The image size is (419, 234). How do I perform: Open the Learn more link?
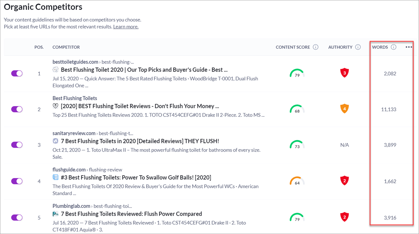pos(125,27)
